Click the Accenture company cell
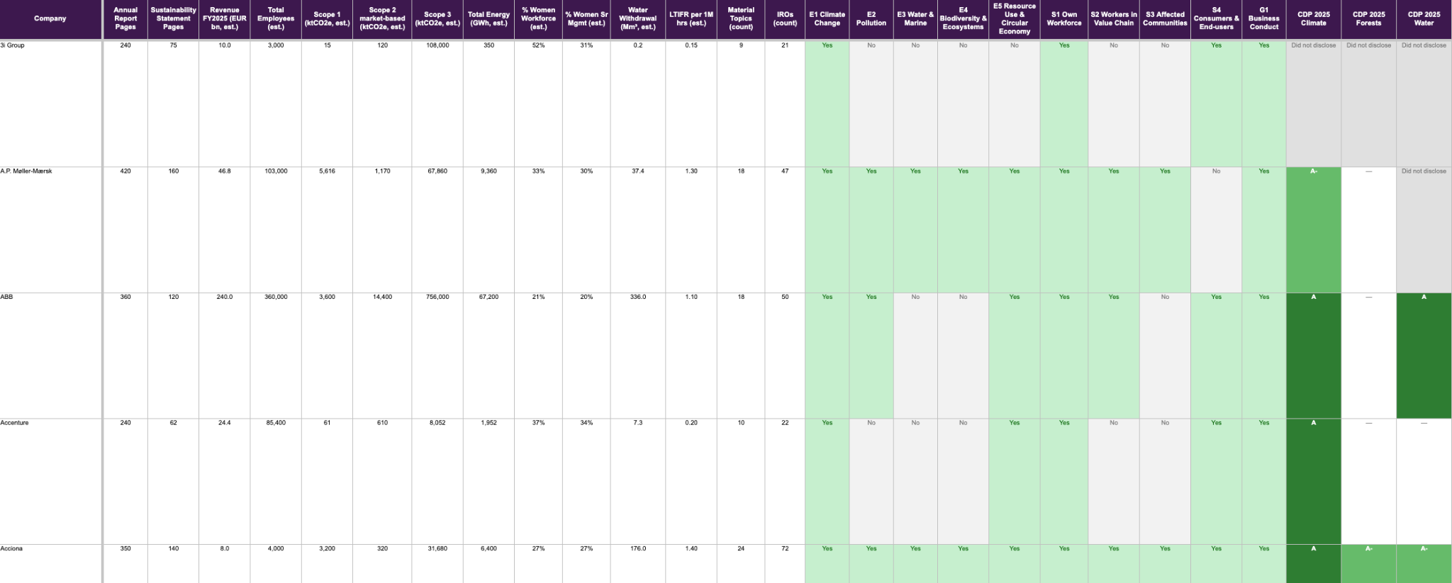The width and height of the screenshot is (1452, 583). click(x=50, y=481)
